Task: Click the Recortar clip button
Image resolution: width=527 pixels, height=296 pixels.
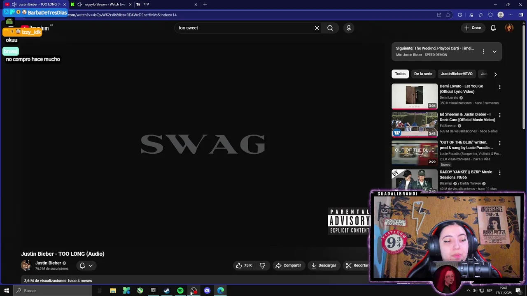Action: click(x=357, y=266)
